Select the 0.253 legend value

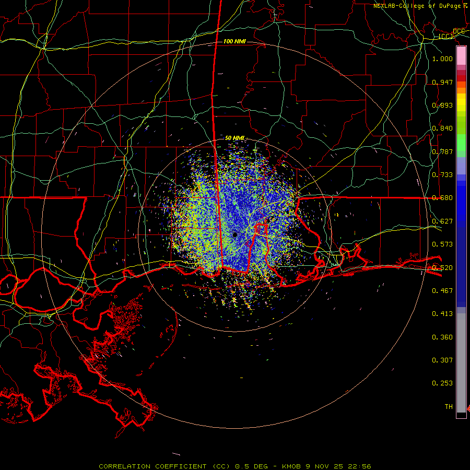[442, 383]
